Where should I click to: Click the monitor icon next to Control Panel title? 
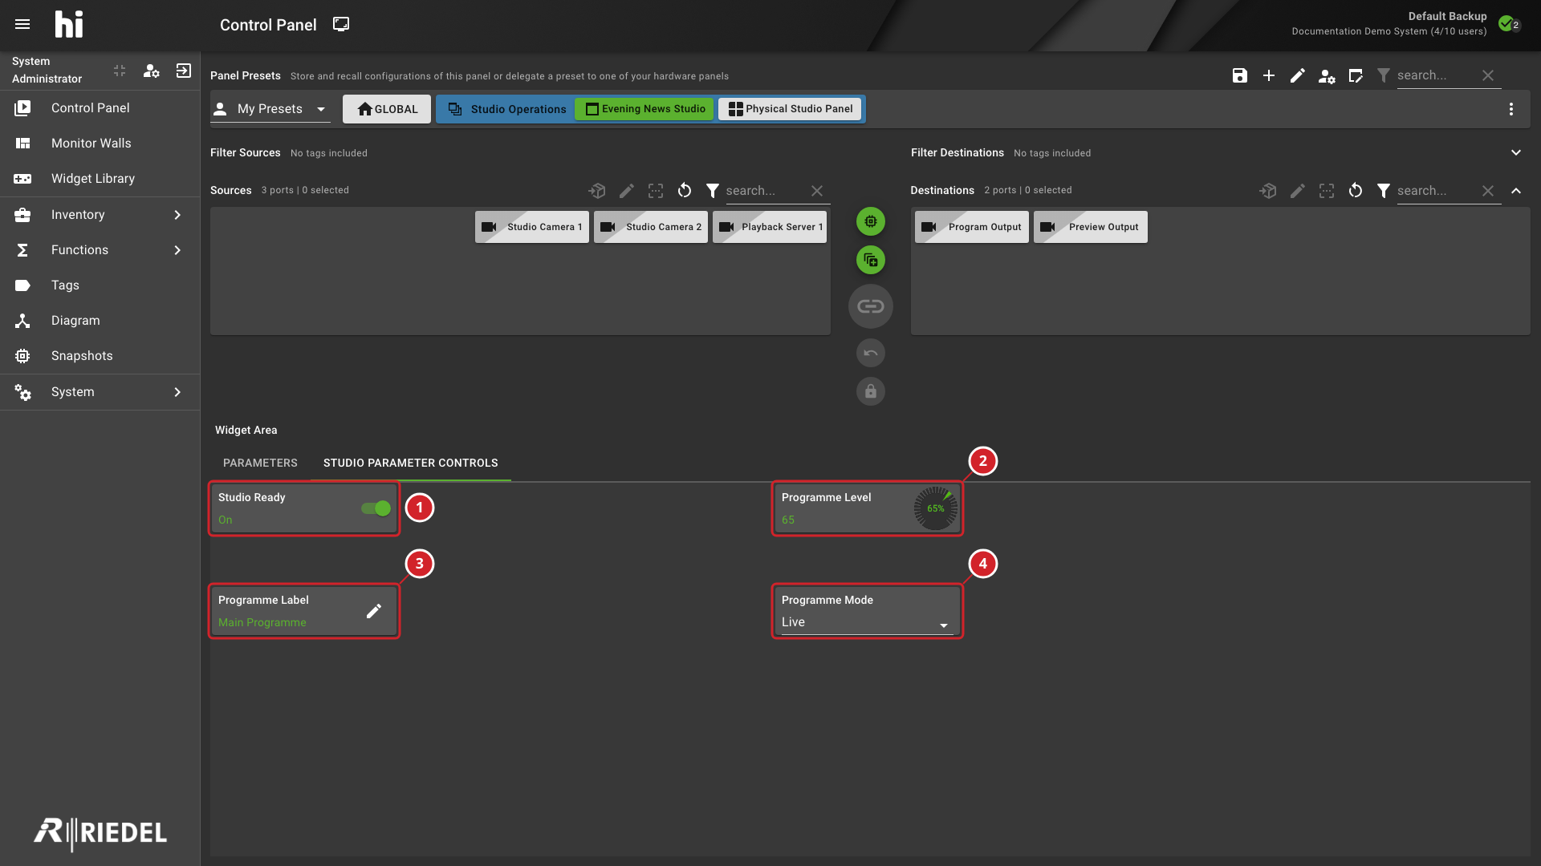[x=341, y=24]
